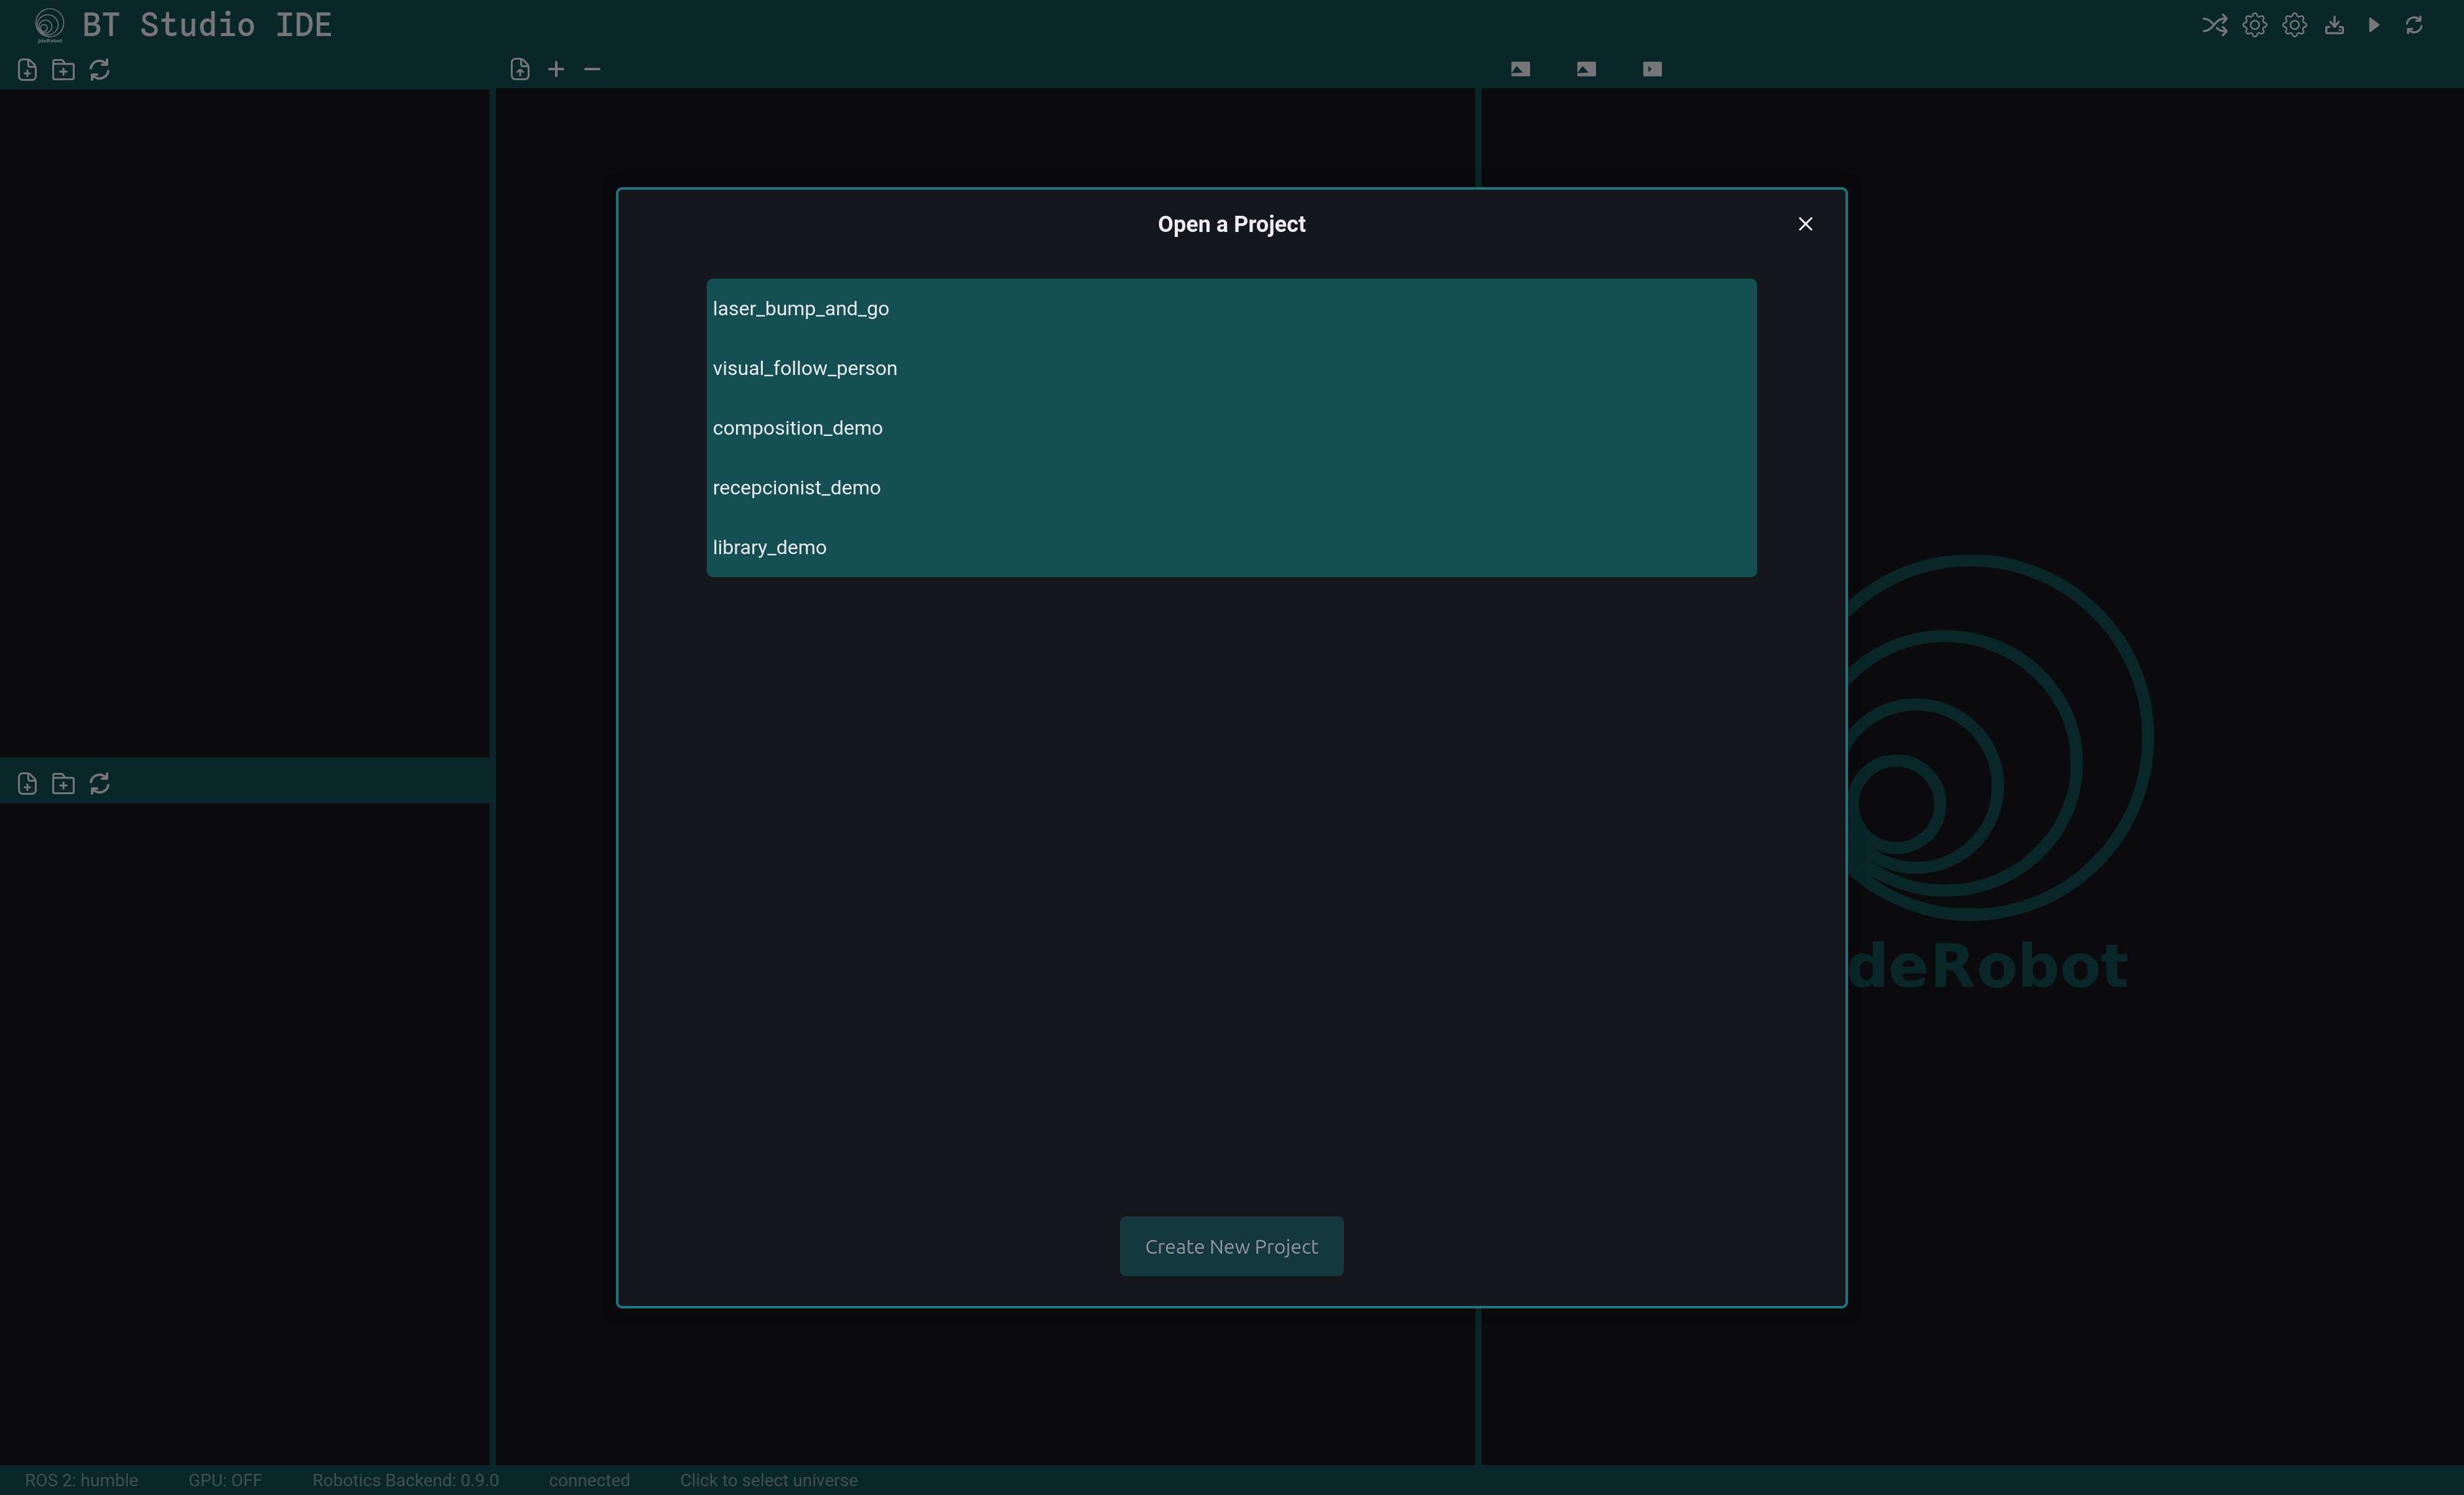The width and height of the screenshot is (2464, 1495).
Task: Click the gear icon beside the shuffle icon
Action: [x=2254, y=25]
